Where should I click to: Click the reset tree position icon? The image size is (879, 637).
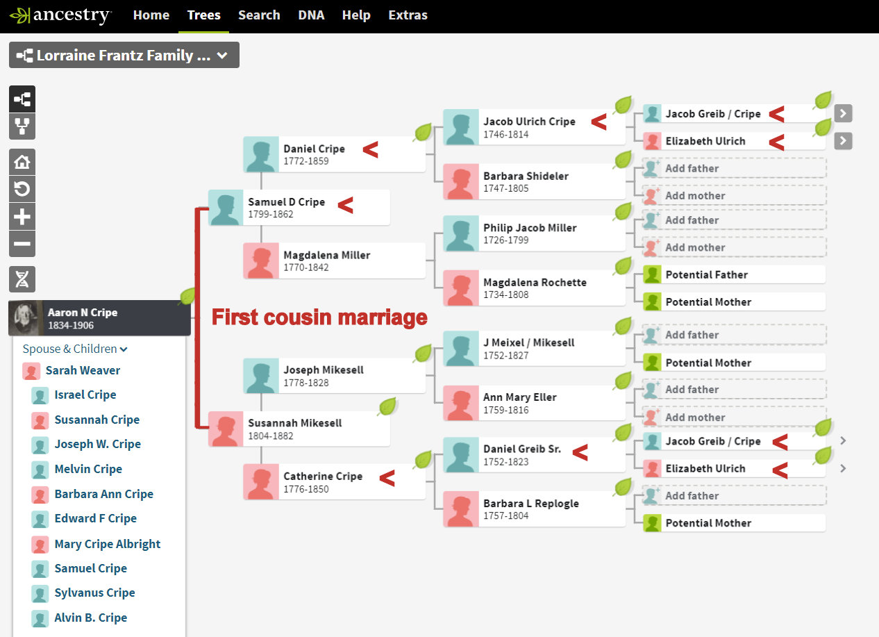point(22,189)
